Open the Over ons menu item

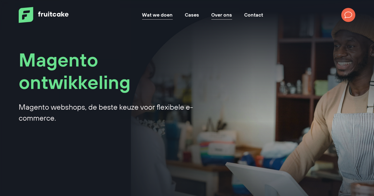(x=222, y=15)
